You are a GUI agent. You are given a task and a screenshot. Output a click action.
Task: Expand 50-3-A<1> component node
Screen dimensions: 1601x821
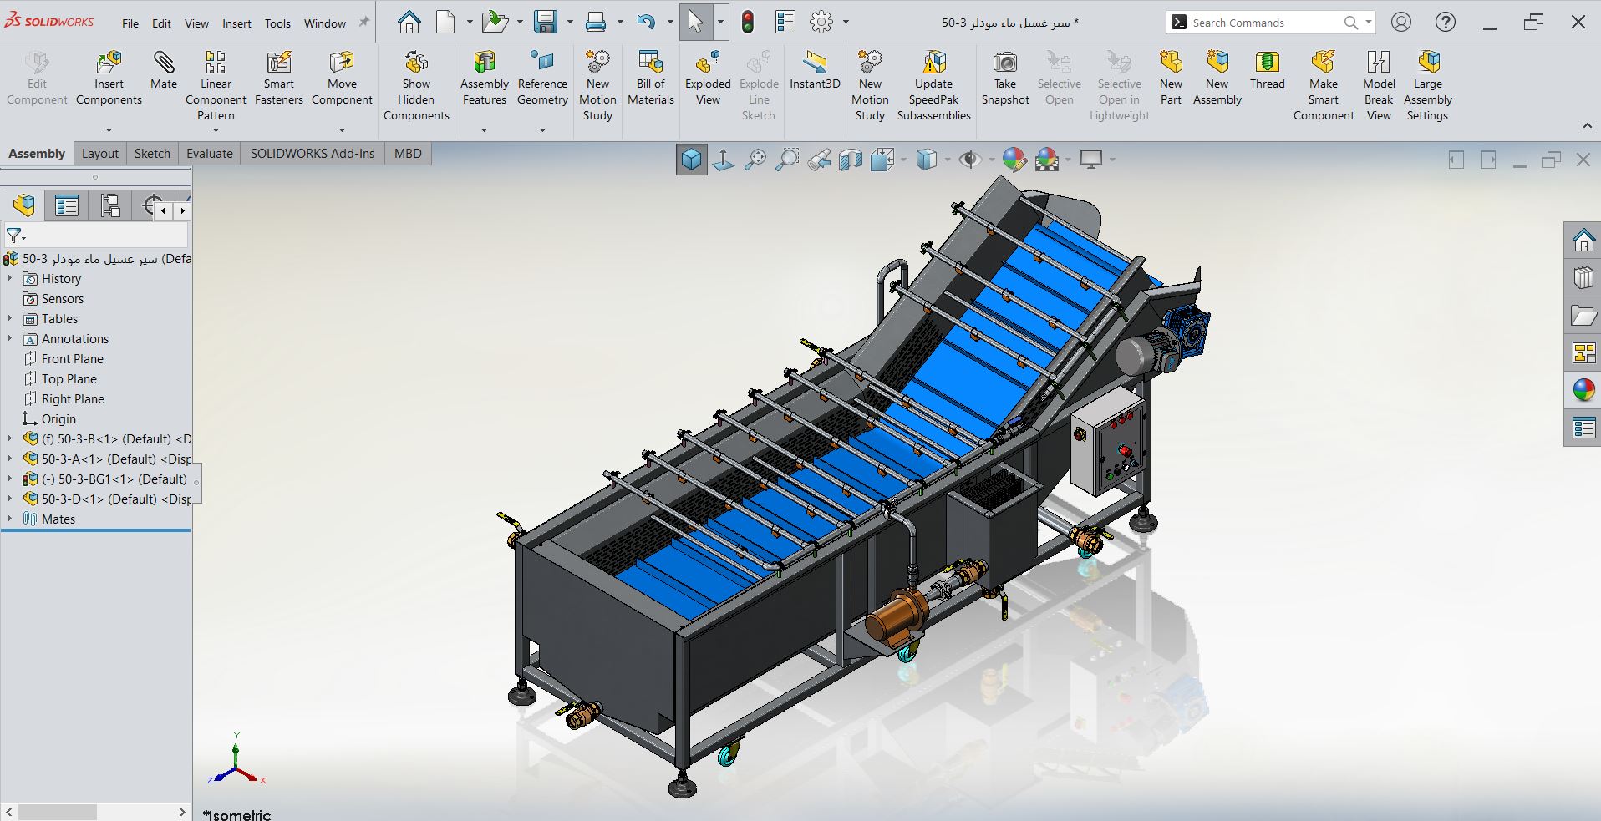(x=10, y=459)
